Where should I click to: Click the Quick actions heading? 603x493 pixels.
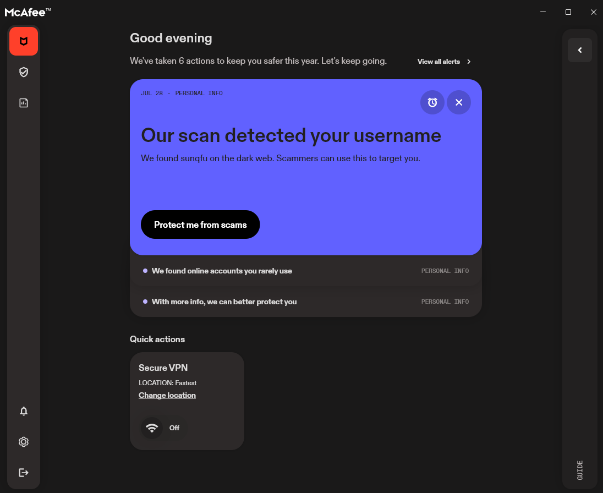[157, 339]
